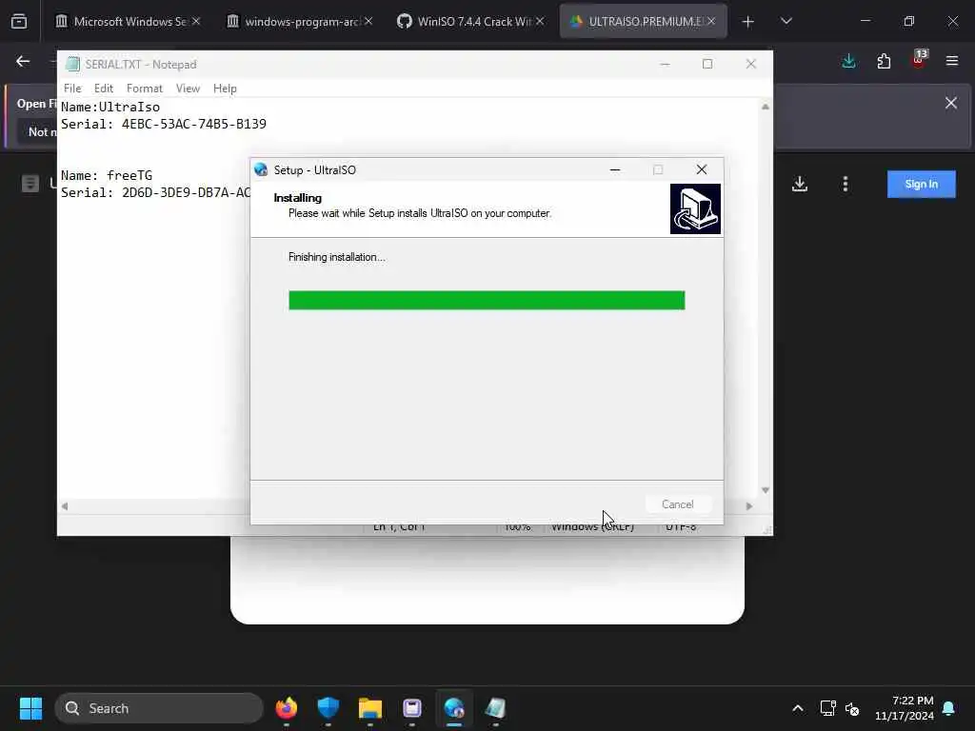Open the purple disk app on taskbar
Viewport: 975px width, 731px height.
(x=411, y=708)
